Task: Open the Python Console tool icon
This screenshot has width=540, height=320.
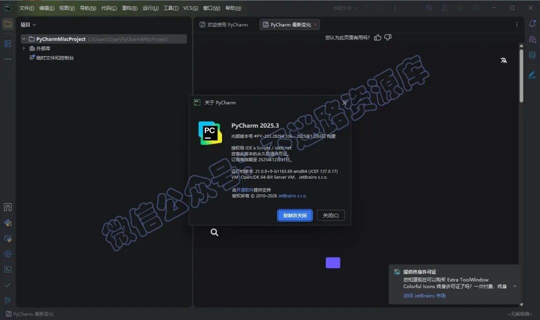Action: pyautogui.click(x=8, y=223)
